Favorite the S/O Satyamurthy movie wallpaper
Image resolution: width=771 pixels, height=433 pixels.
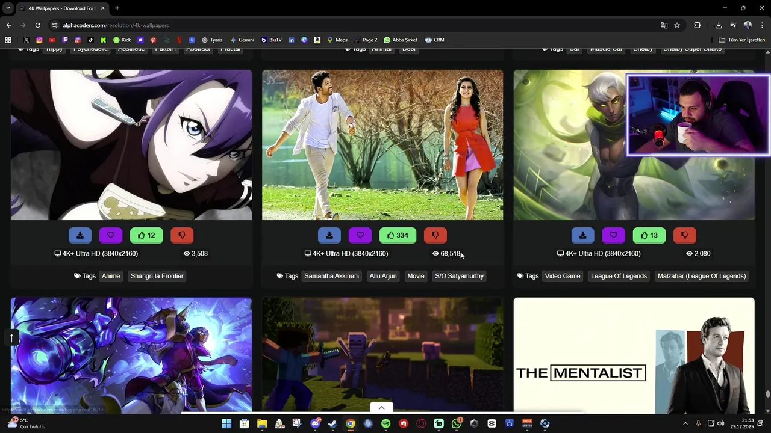(x=360, y=235)
